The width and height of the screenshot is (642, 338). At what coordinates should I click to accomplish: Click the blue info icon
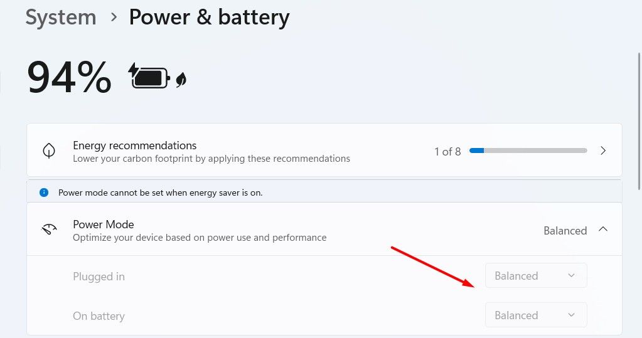point(44,193)
